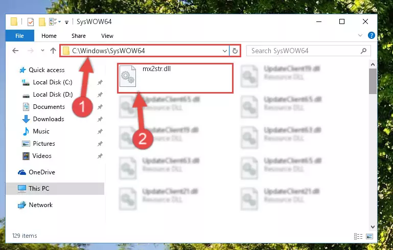
Task: Click the mx2str.dll gear file icon
Action: (128, 76)
